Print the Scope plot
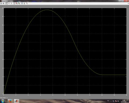 coord(1,3)
